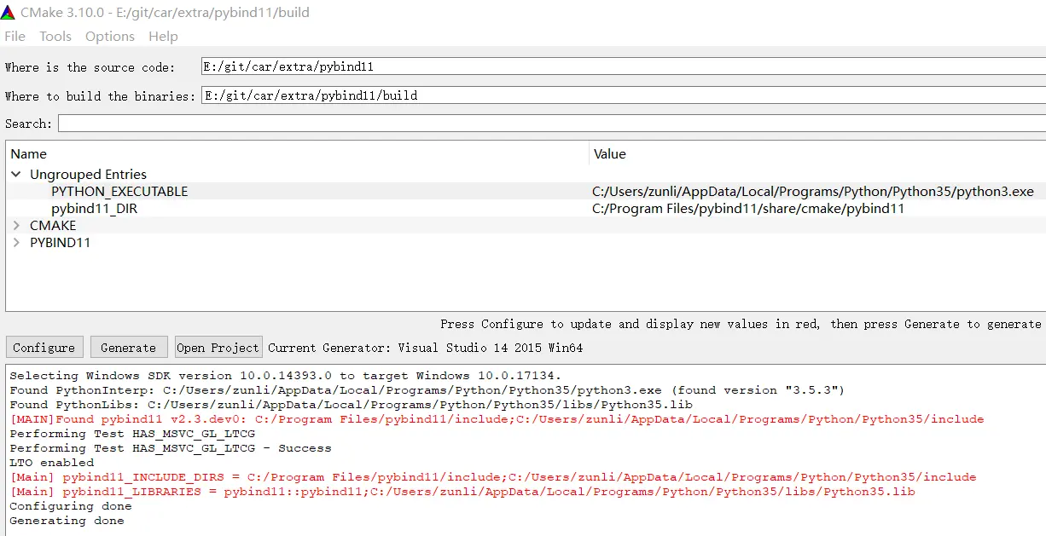Open the Help menu

163,36
